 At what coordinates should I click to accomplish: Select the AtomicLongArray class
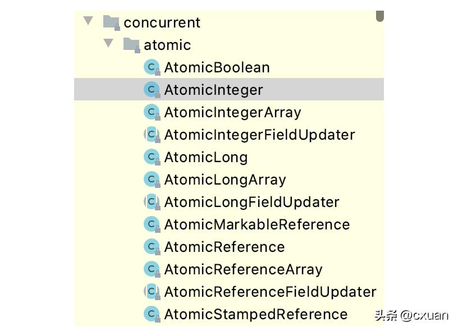(x=225, y=180)
